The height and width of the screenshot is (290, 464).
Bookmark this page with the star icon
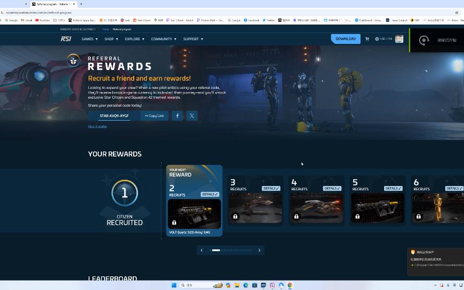457,13
